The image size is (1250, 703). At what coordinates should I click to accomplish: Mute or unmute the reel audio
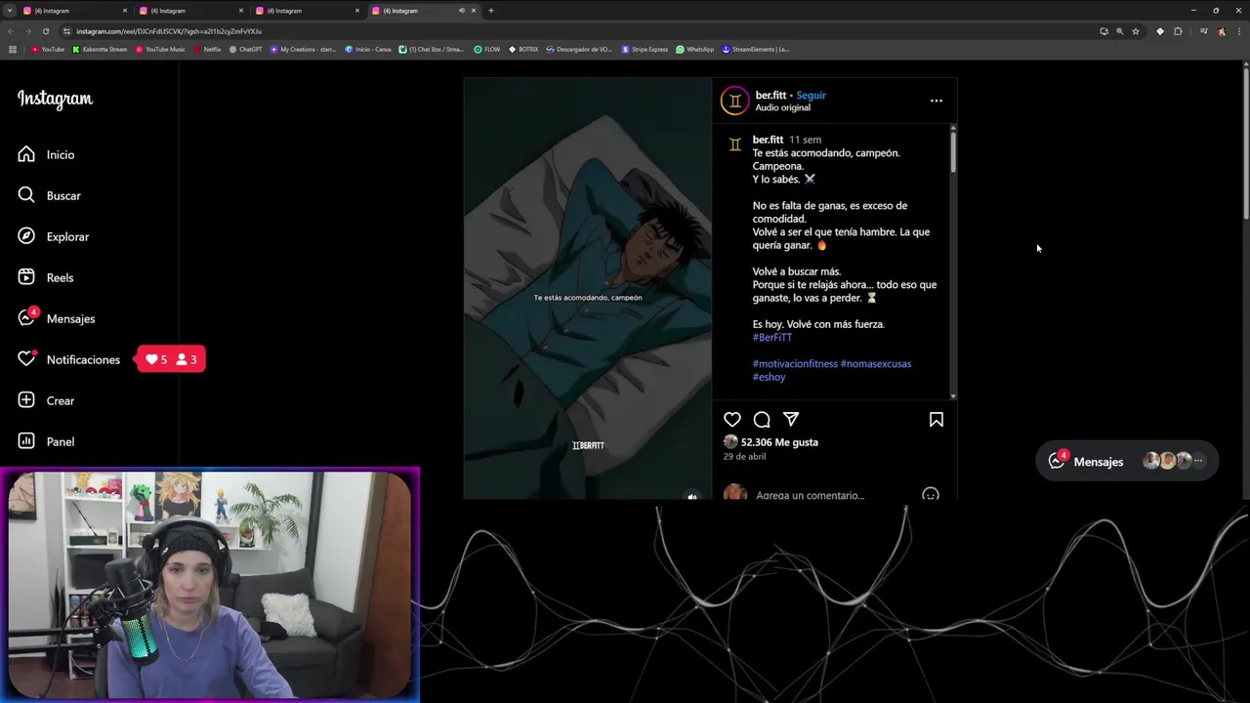click(x=692, y=496)
